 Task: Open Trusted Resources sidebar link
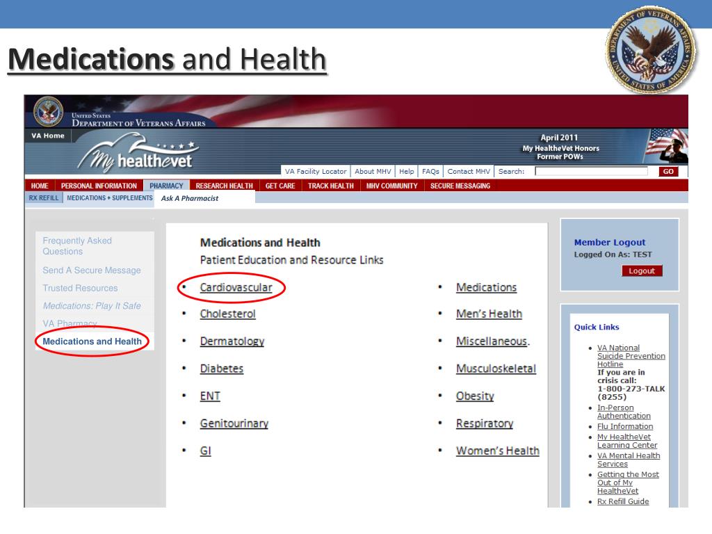81,288
